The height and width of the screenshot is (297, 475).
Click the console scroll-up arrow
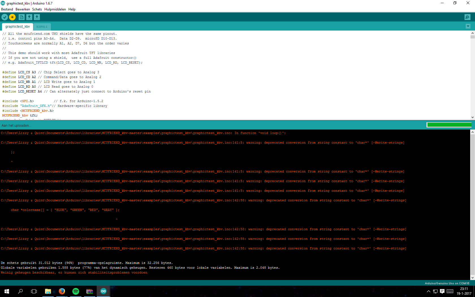[x=472, y=132]
